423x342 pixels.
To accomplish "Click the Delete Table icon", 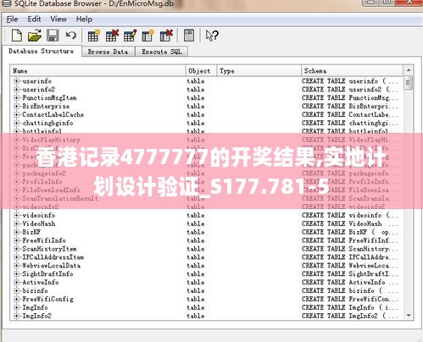I will pos(112,36).
